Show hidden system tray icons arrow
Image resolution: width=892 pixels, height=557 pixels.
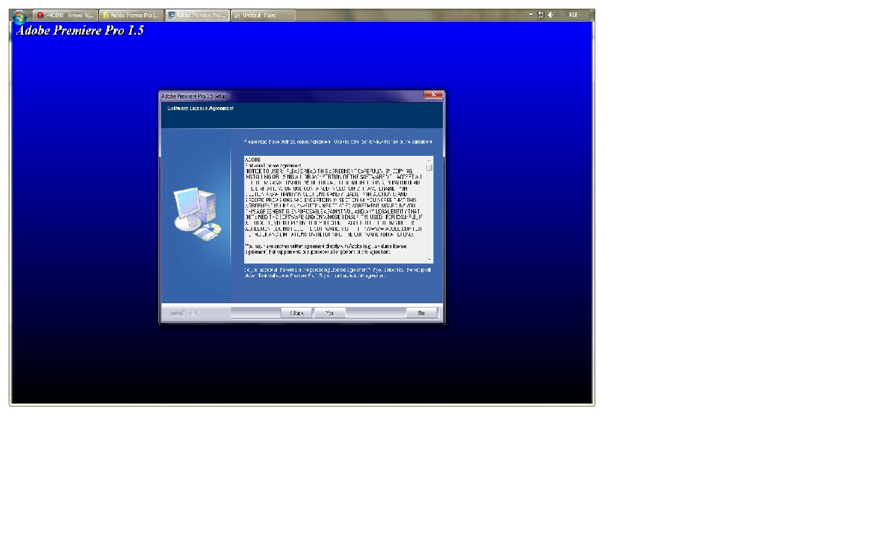[x=531, y=15]
